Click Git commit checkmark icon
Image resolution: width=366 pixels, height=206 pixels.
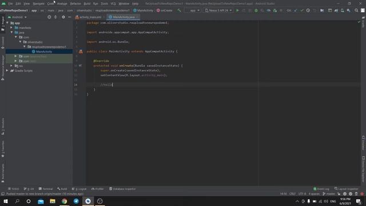pyautogui.click(x=302, y=10)
